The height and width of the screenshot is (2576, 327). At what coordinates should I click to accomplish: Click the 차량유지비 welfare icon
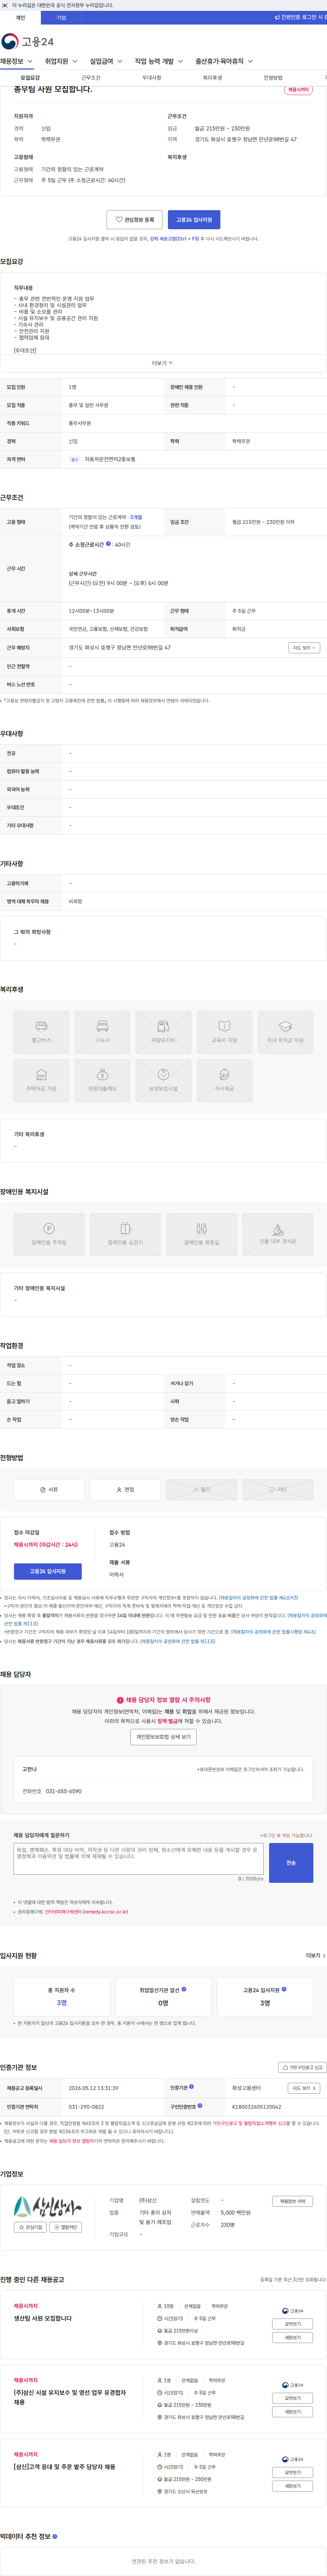[163, 1032]
